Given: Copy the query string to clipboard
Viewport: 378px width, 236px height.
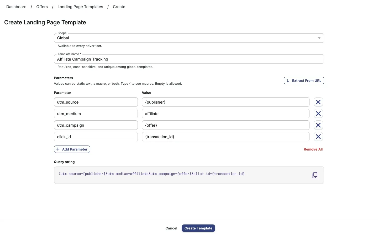Looking at the screenshot, I should [314, 175].
